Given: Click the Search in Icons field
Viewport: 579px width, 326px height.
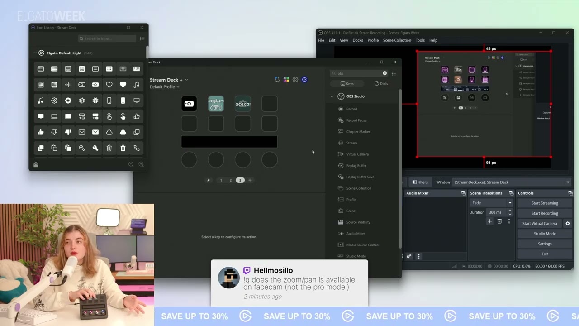Looking at the screenshot, I should 107,38.
